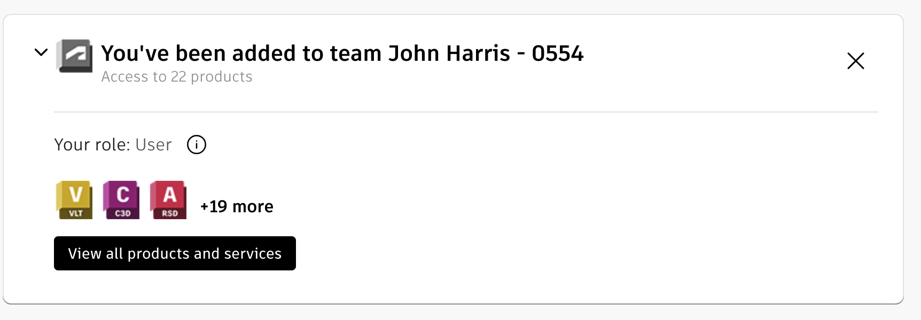This screenshot has height=320, width=921.
Task: Select the red RSD product icon
Action: coord(168,199)
